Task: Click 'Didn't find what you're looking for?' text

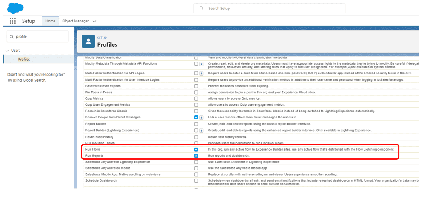Action: coord(36,74)
